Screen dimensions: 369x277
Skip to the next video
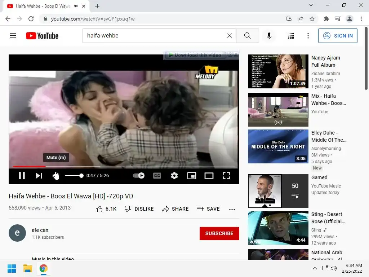[x=39, y=176]
